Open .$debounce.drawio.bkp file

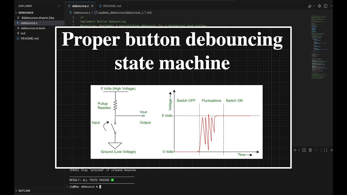click(39, 18)
